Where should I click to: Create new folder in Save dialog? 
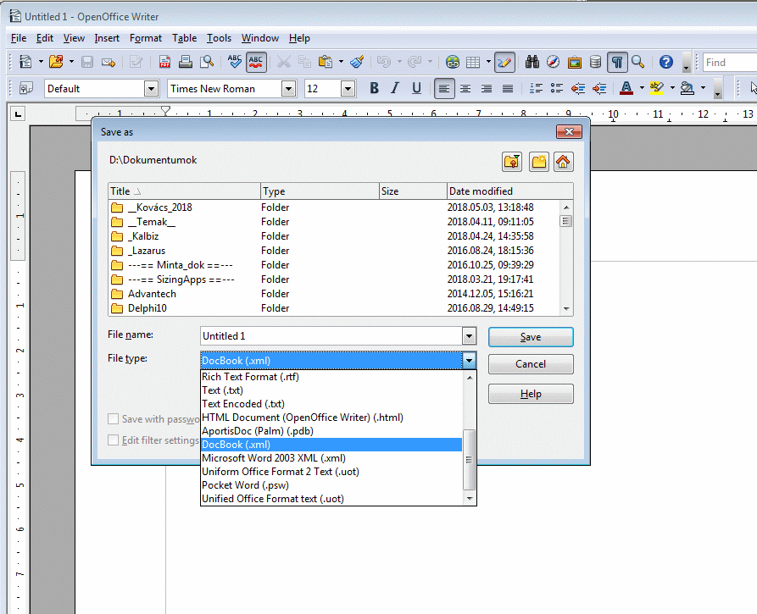coord(538,162)
